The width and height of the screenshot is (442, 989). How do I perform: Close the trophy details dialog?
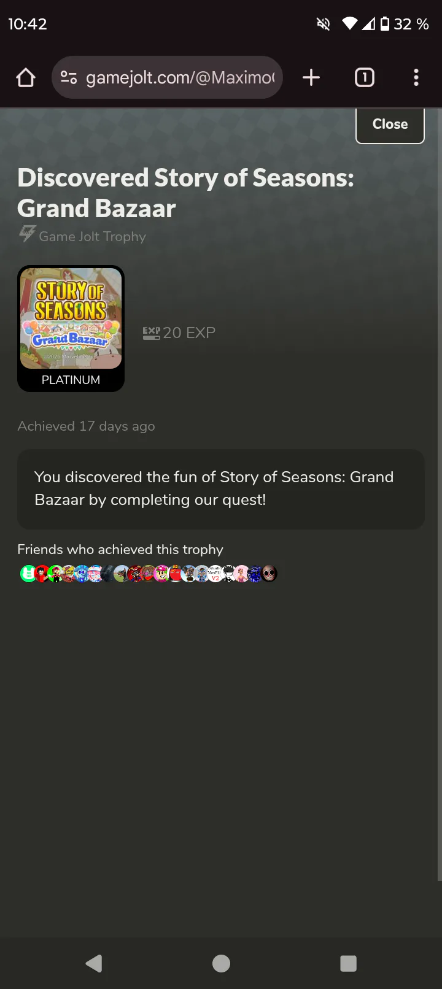click(390, 125)
